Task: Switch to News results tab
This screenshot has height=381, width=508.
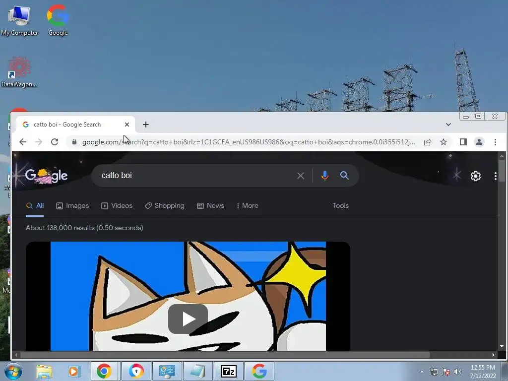Action: tap(210, 206)
